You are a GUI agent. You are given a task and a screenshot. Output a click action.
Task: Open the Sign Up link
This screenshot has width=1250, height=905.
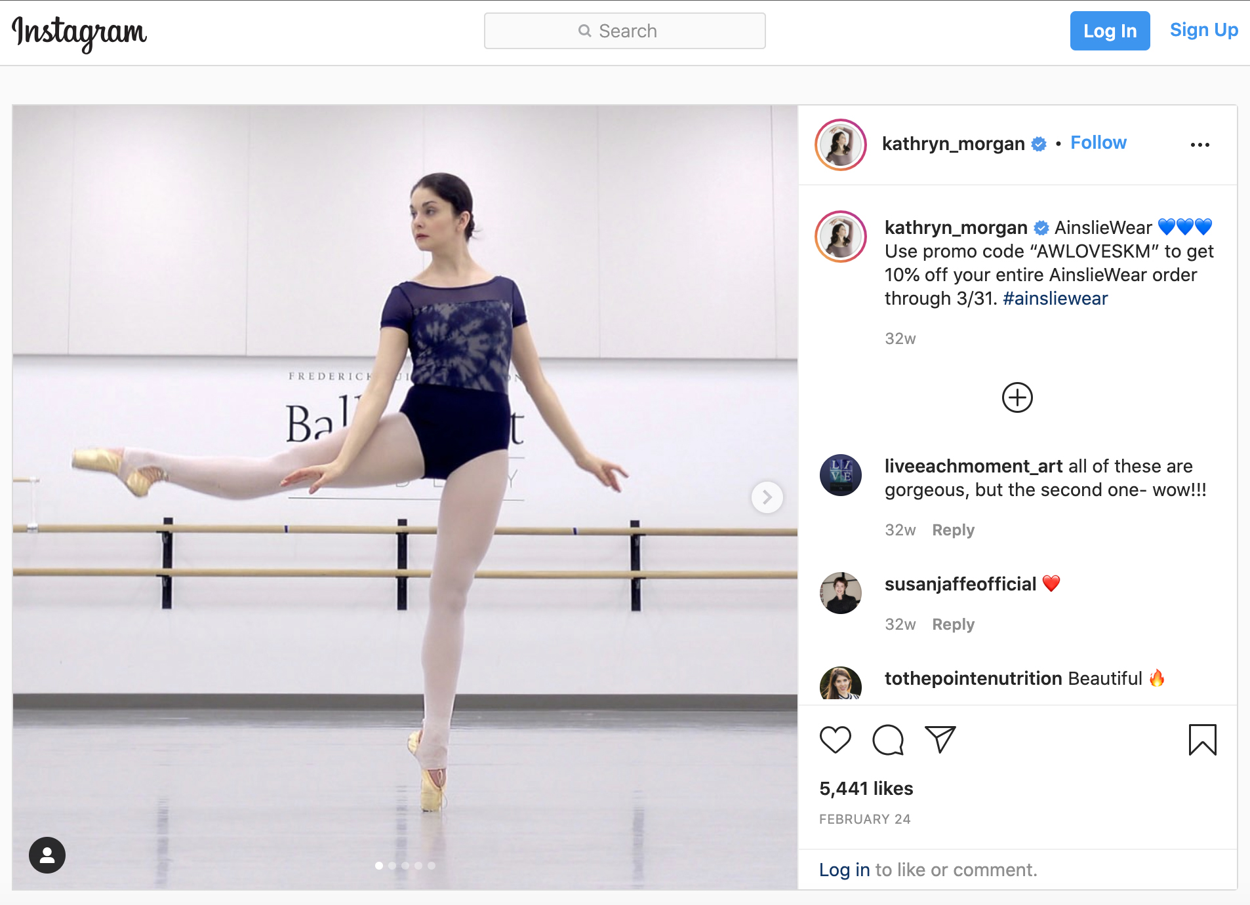[x=1203, y=30]
